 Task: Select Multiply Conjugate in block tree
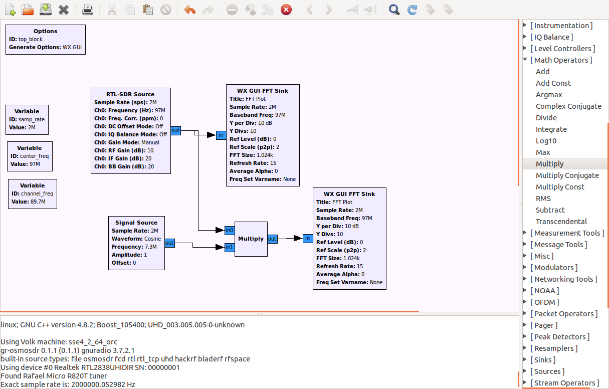point(567,175)
